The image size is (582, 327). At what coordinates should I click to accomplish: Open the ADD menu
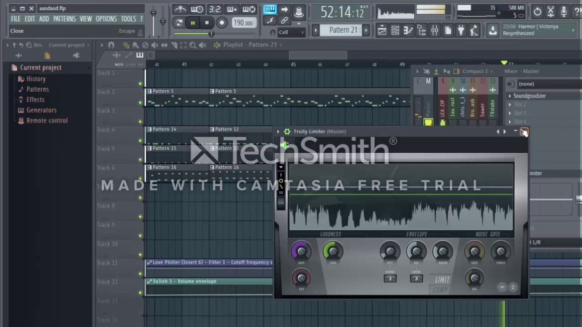point(44,19)
